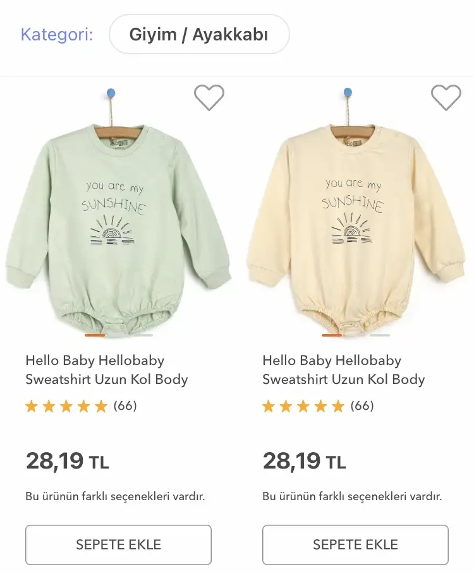Viewport: 474px width, 574px height.
Task: View star rating of the green body
Action: click(x=66, y=406)
